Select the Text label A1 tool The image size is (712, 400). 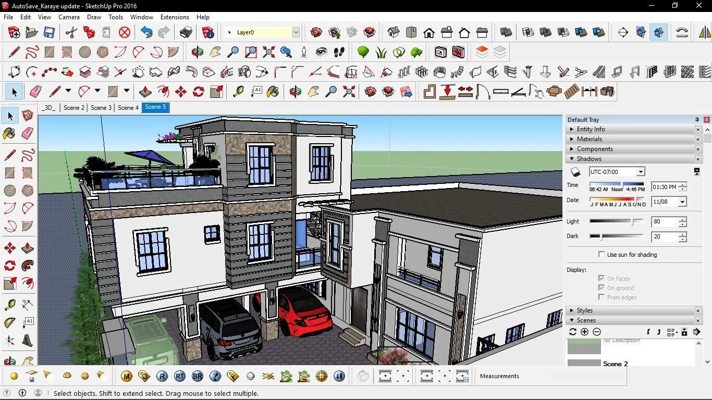click(256, 92)
